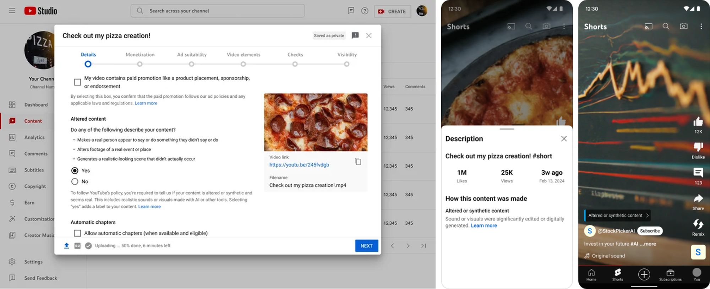The image size is (710, 289).
Task: Select the No radio button for altered content
Action: click(75, 181)
